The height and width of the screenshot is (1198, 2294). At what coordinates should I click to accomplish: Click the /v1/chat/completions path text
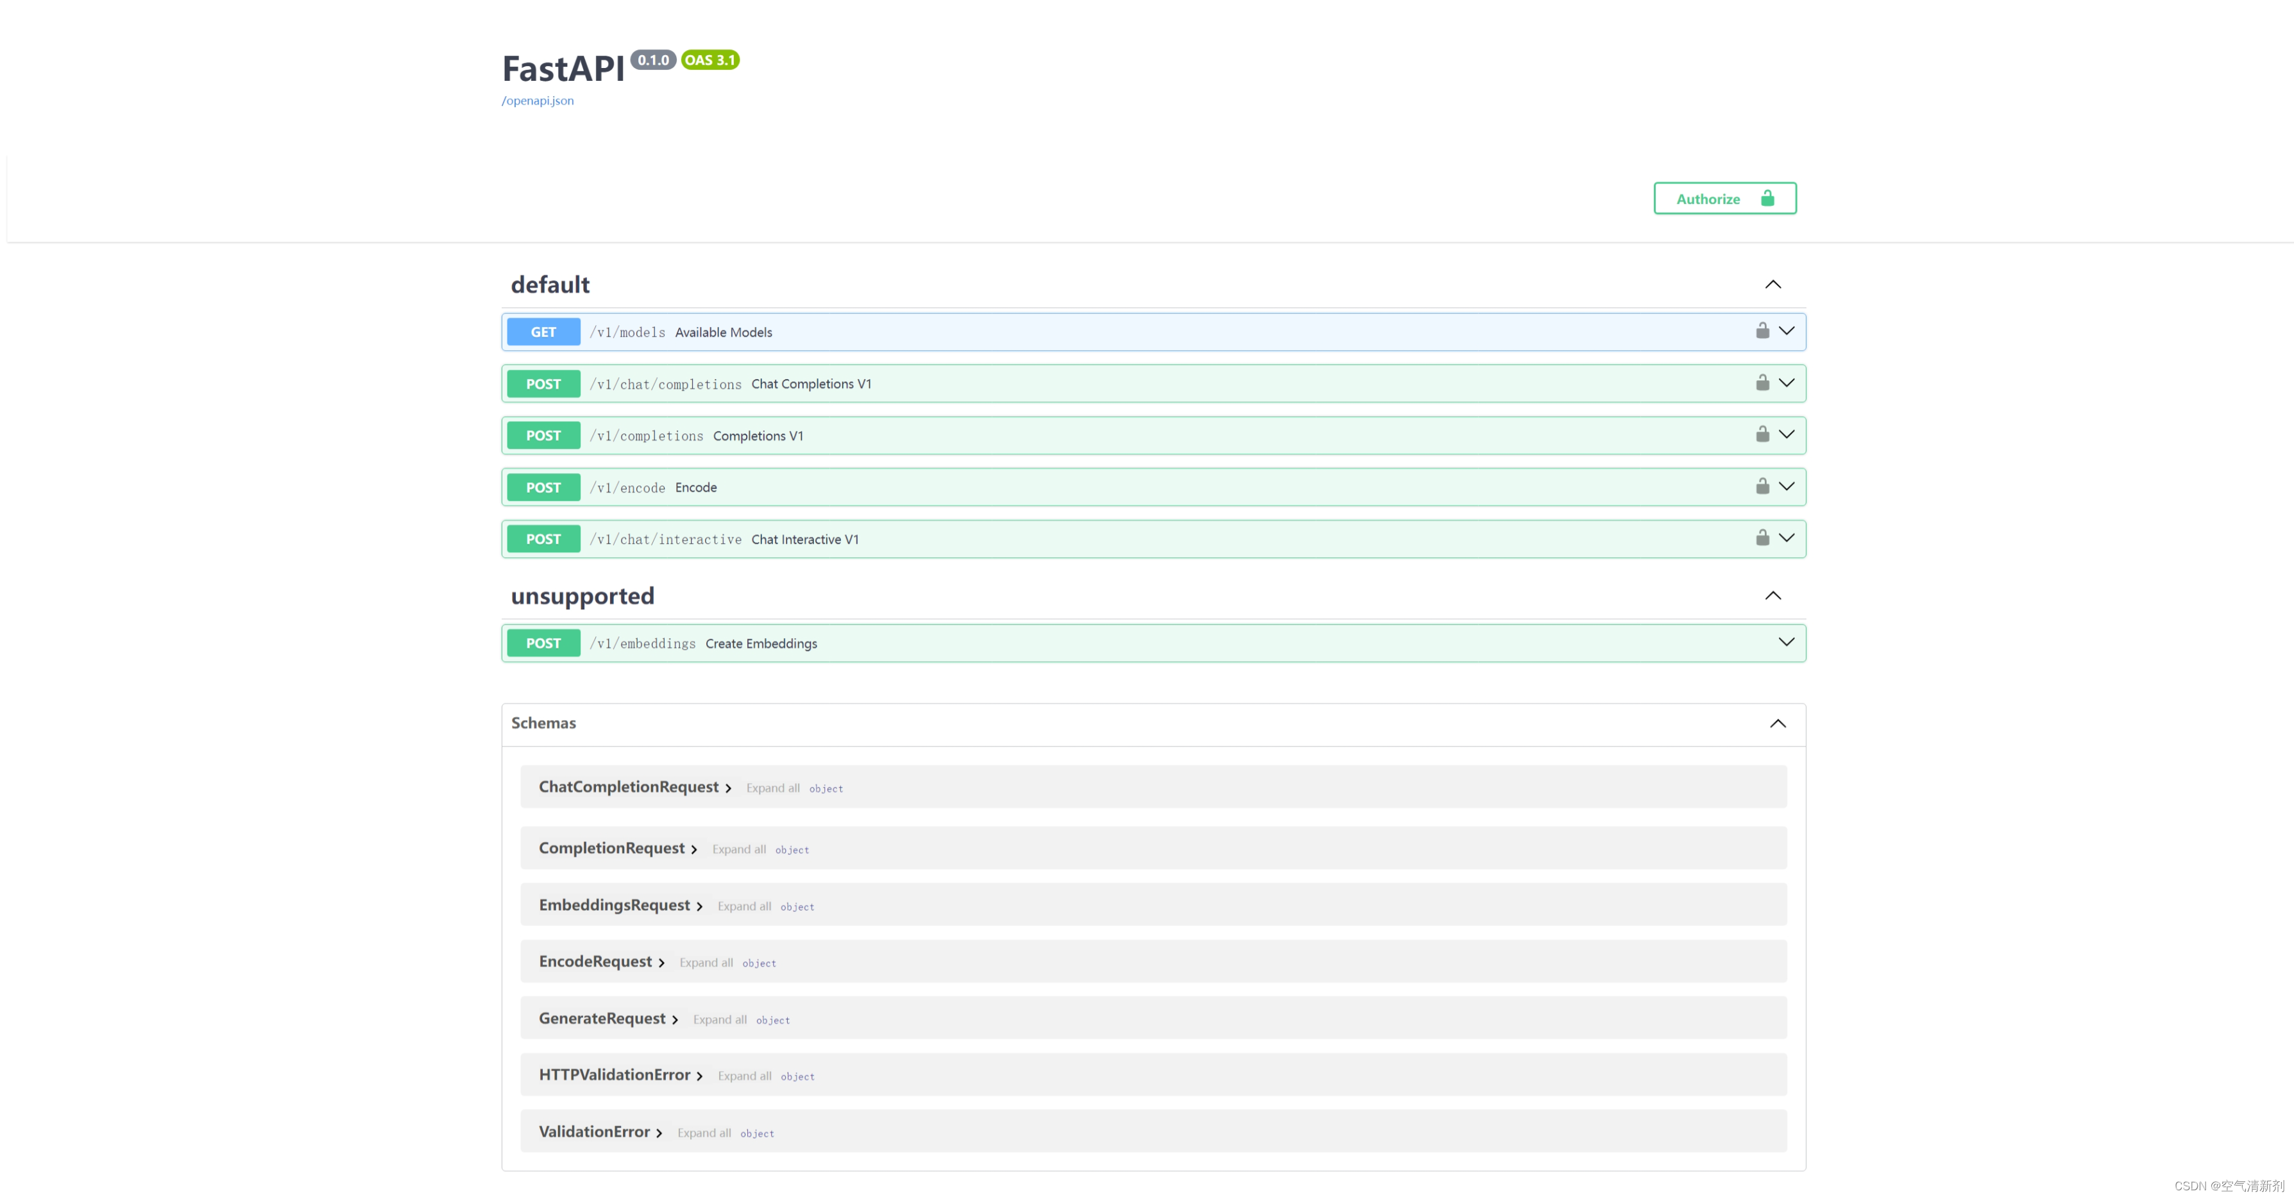665,384
